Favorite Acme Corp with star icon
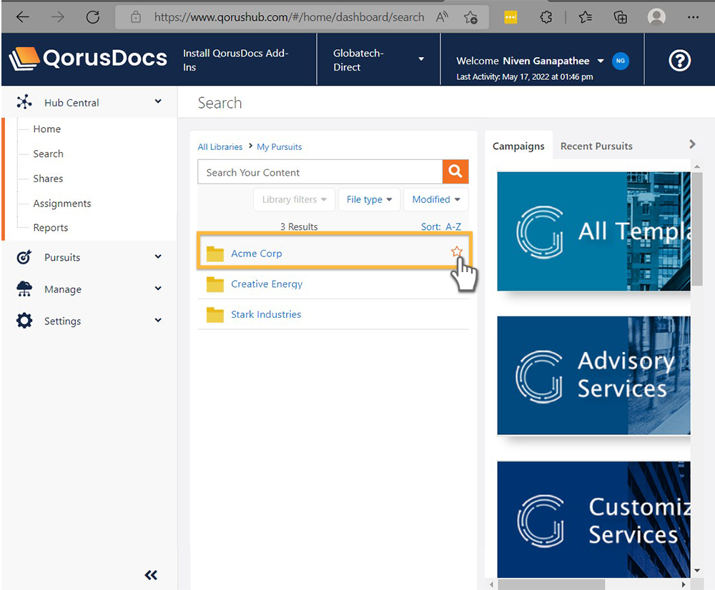 [456, 251]
